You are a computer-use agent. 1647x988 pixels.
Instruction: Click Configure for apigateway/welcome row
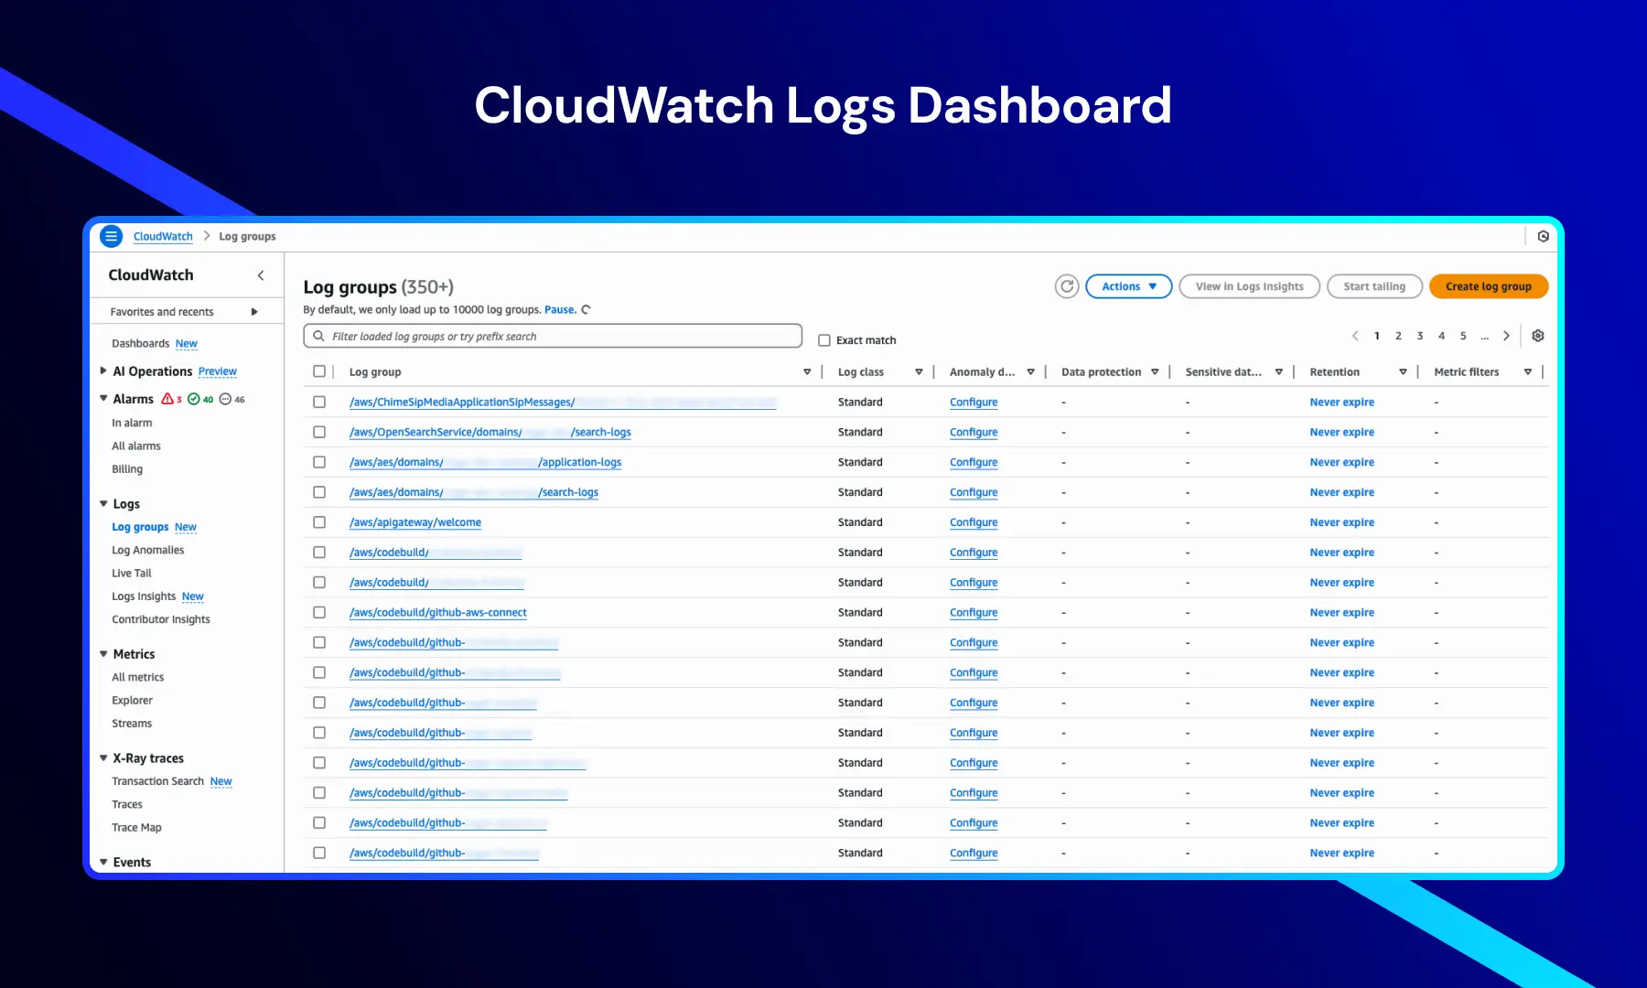(974, 522)
